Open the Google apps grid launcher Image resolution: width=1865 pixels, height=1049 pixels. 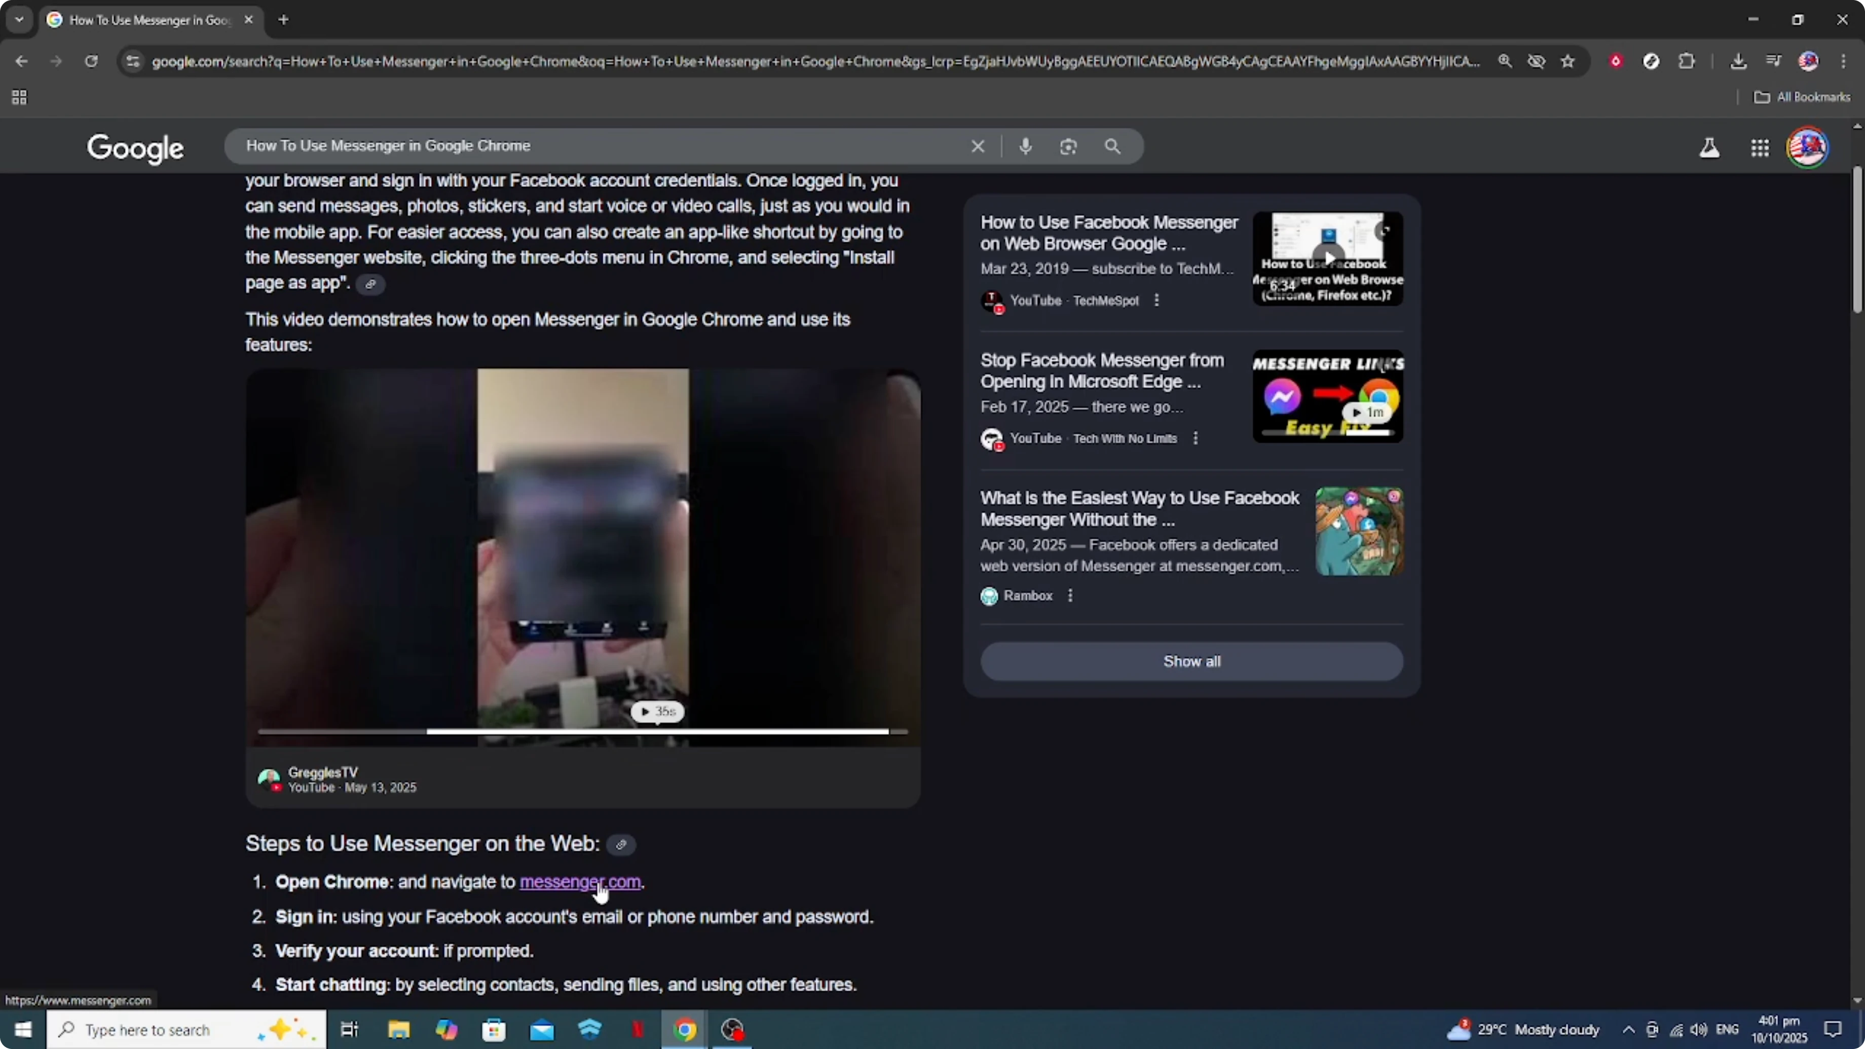pos(1760,147)
